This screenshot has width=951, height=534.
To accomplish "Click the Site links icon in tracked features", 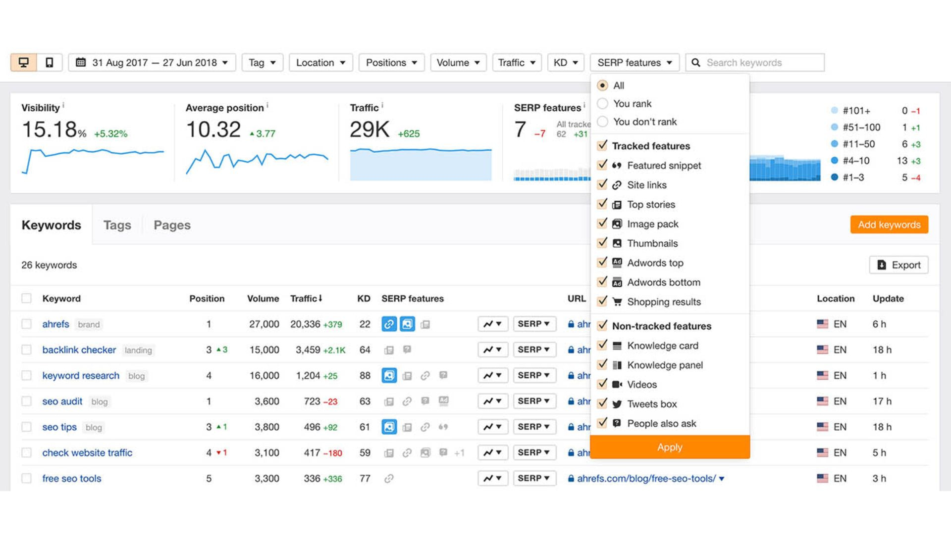I will (617, 184).
